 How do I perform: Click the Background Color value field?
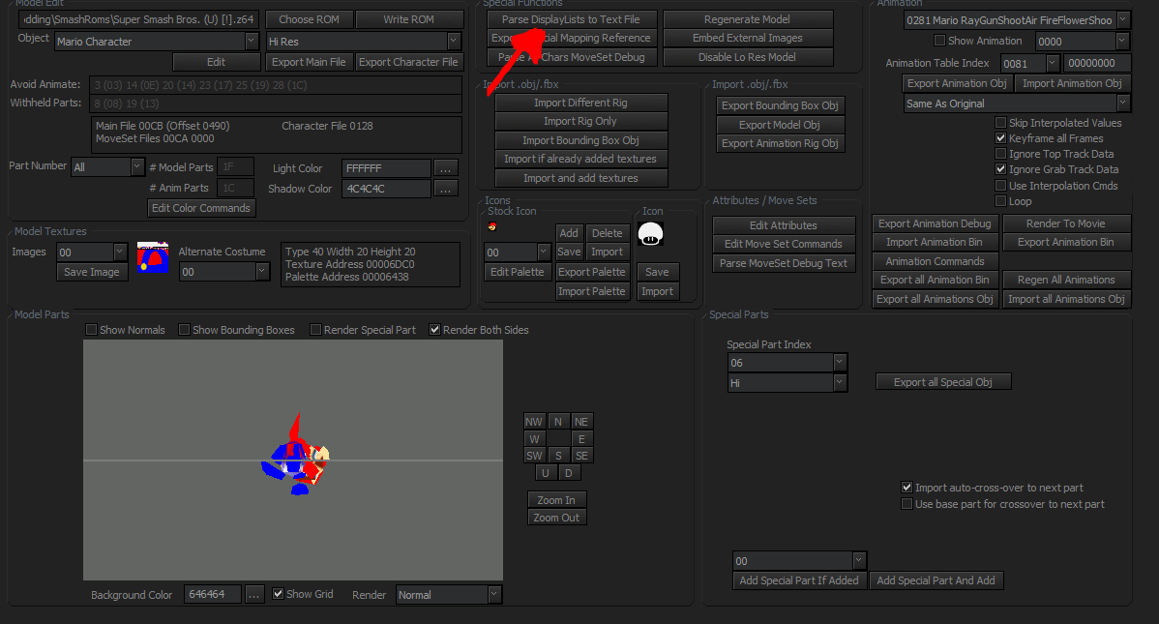coord(212,594)
